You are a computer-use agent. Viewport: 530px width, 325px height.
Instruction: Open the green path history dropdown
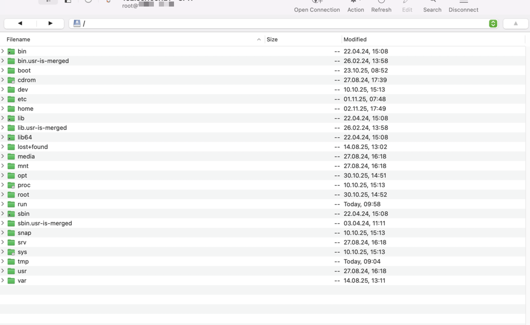[x=493, y=24]
